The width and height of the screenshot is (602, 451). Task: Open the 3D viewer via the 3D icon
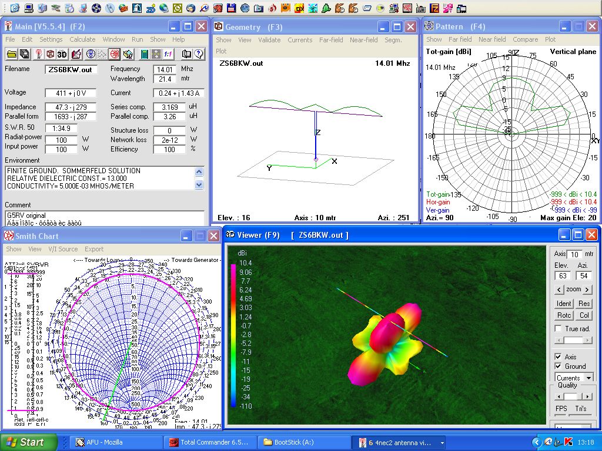click(x=62, y=54)
